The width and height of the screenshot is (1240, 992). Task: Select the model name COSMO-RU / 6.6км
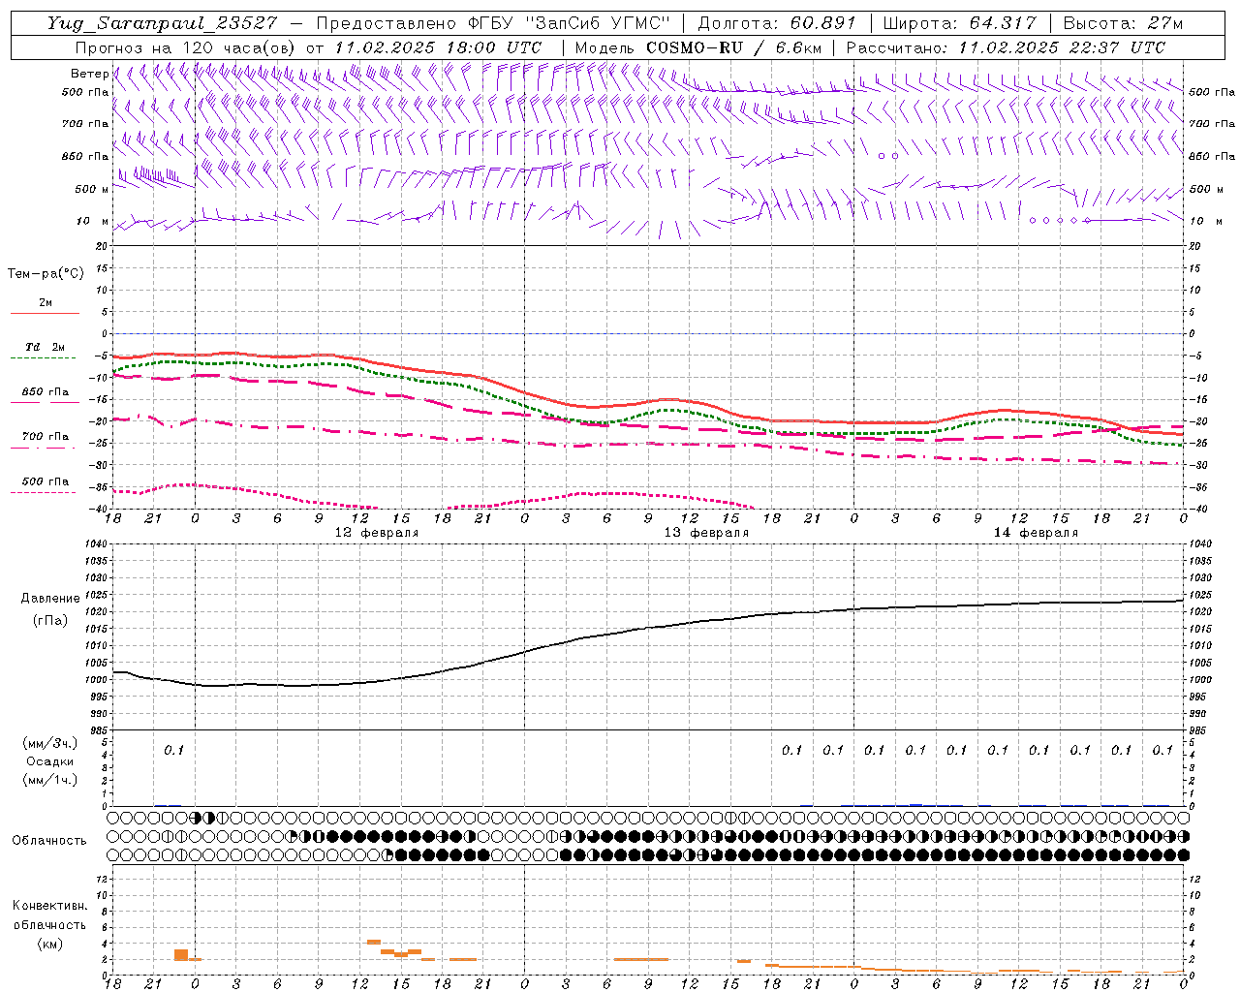coord(733,47)
